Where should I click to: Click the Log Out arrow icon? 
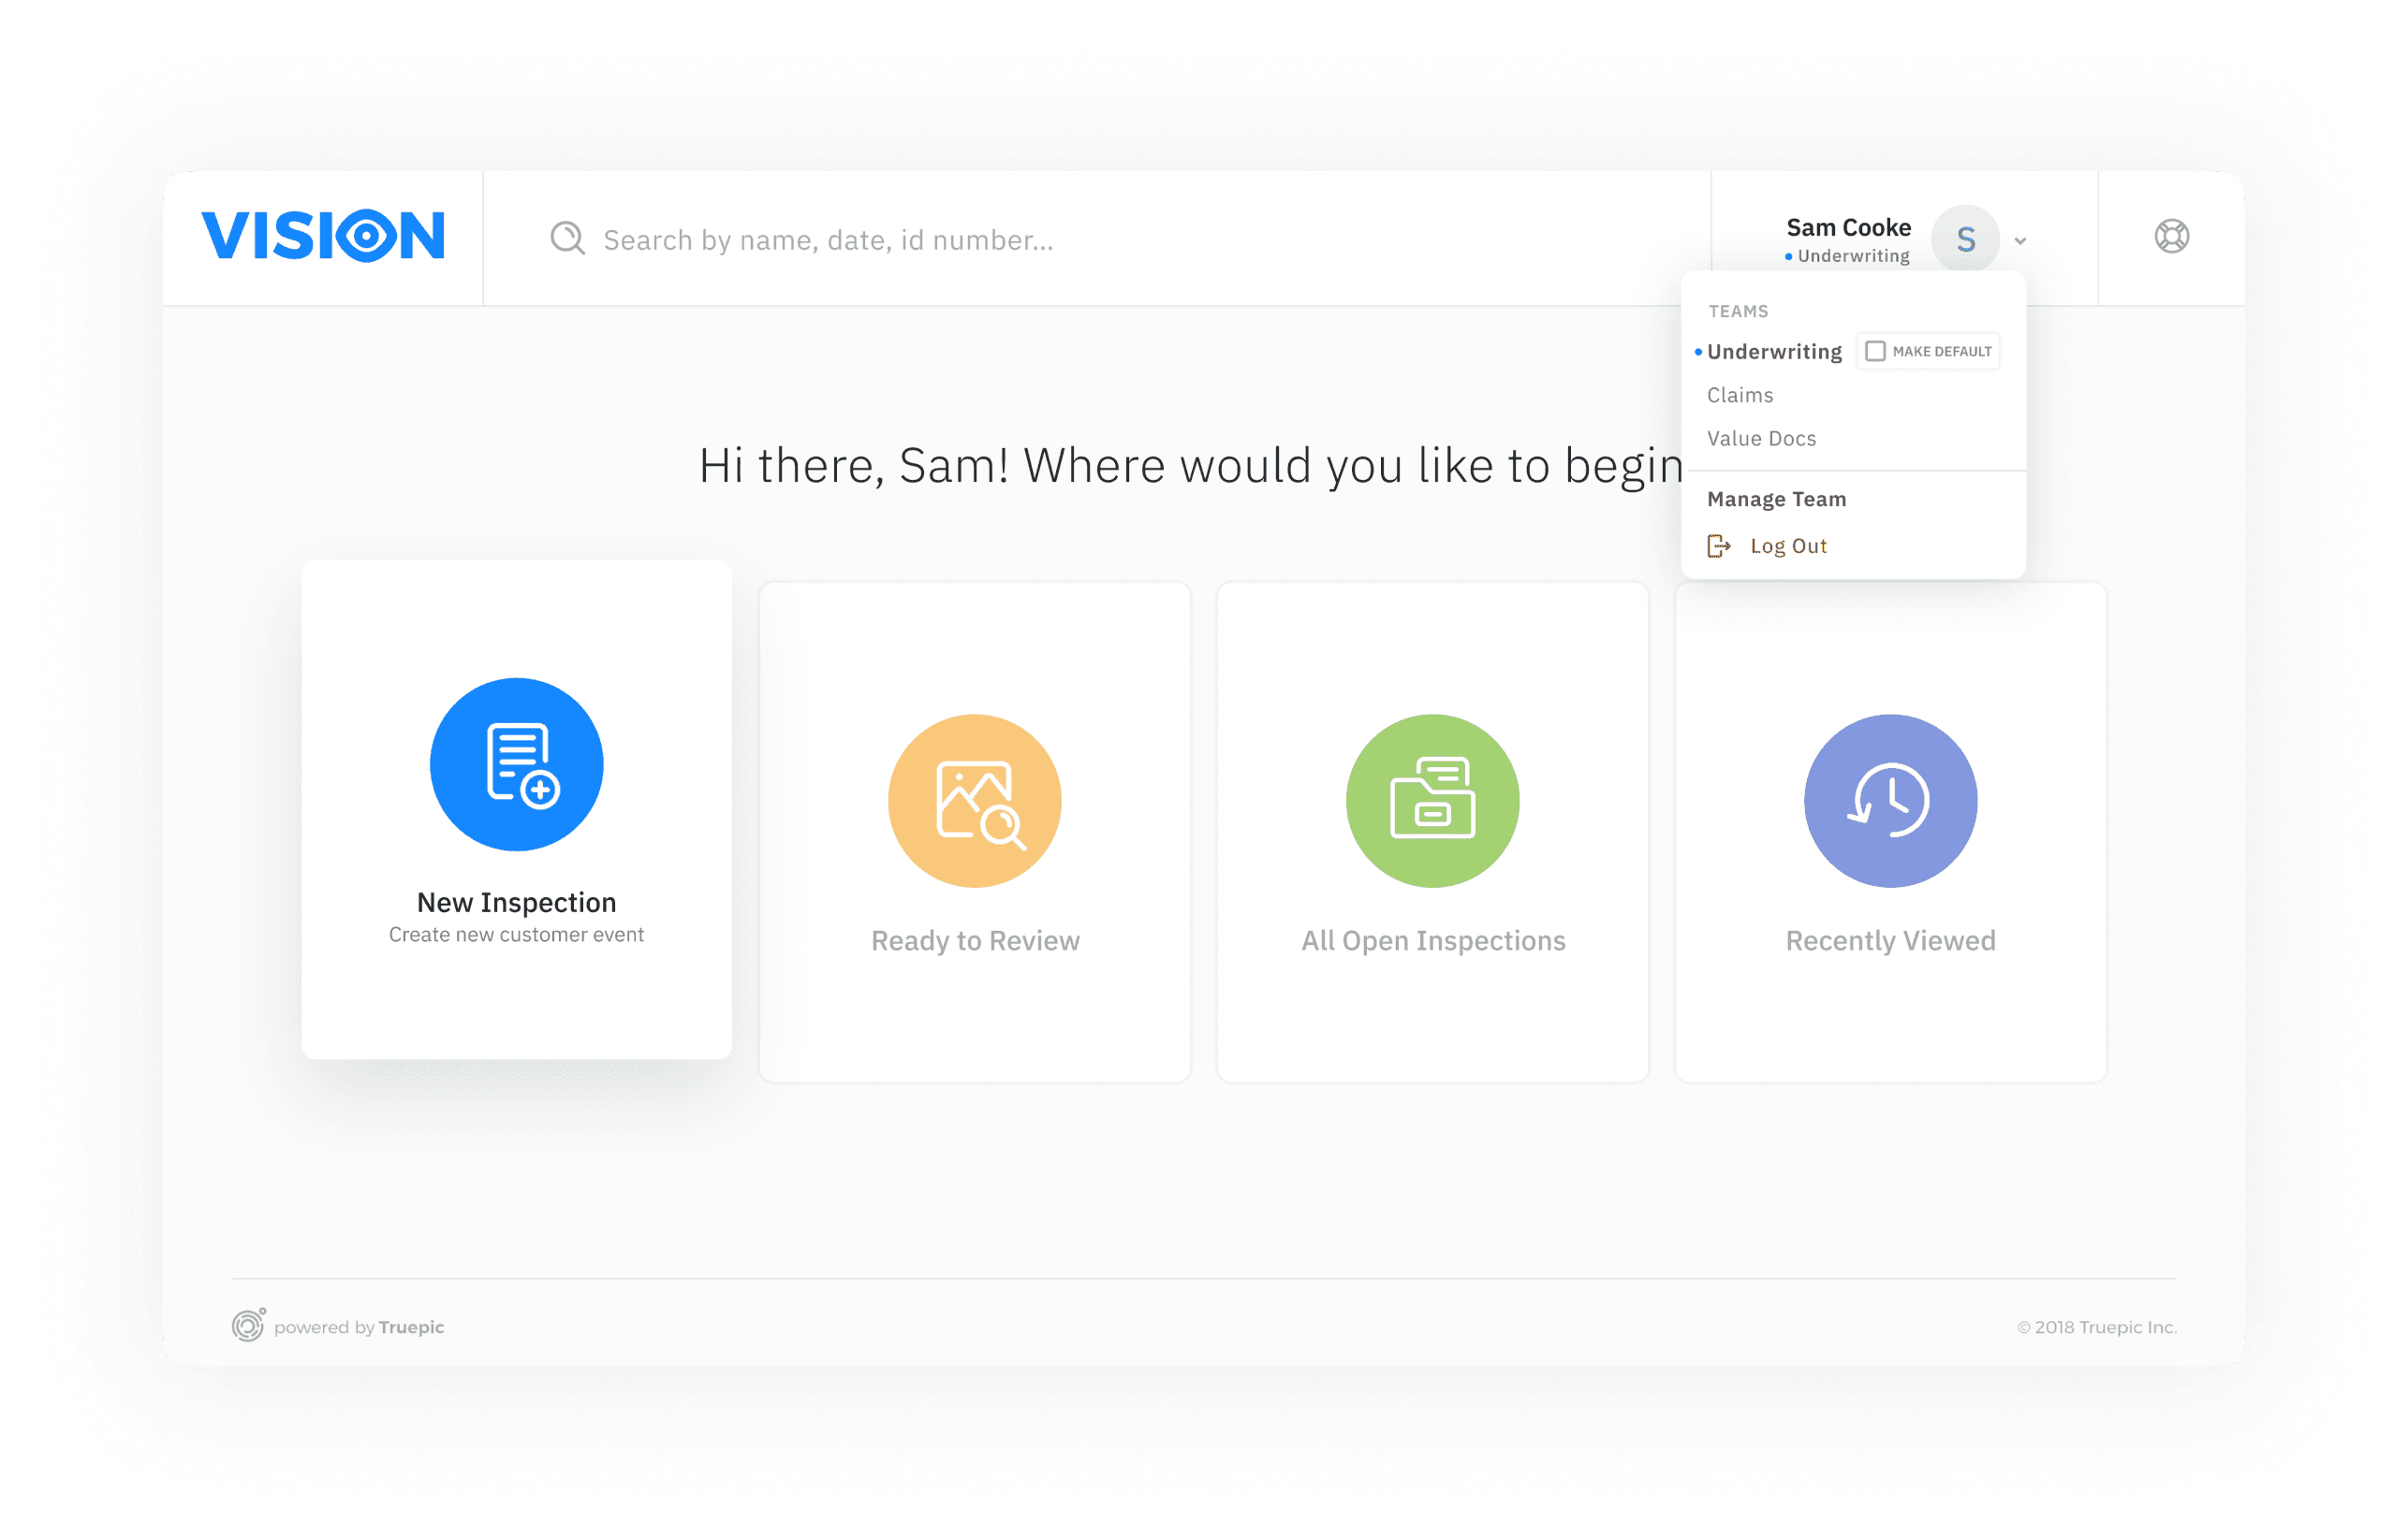(x=1718, y=545)
